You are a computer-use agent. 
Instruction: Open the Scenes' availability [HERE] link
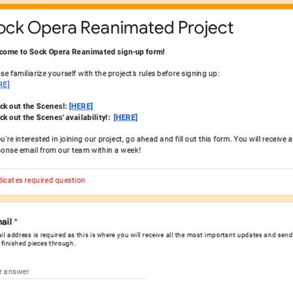pyautogui.click(x=126, y=117)
